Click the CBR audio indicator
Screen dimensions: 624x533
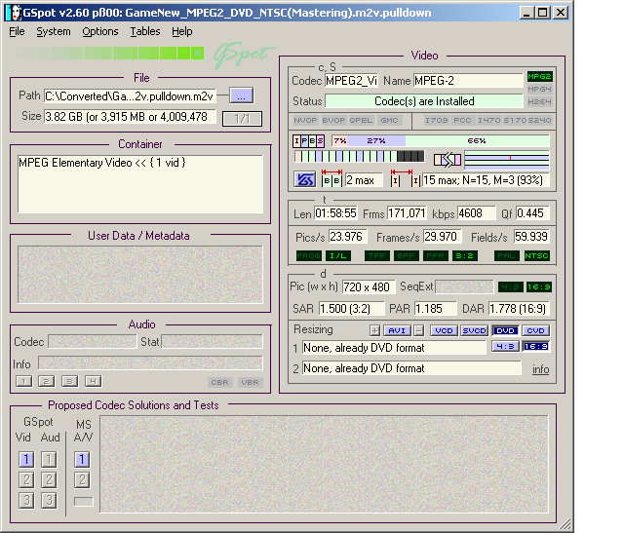click(x=219, y=382)
